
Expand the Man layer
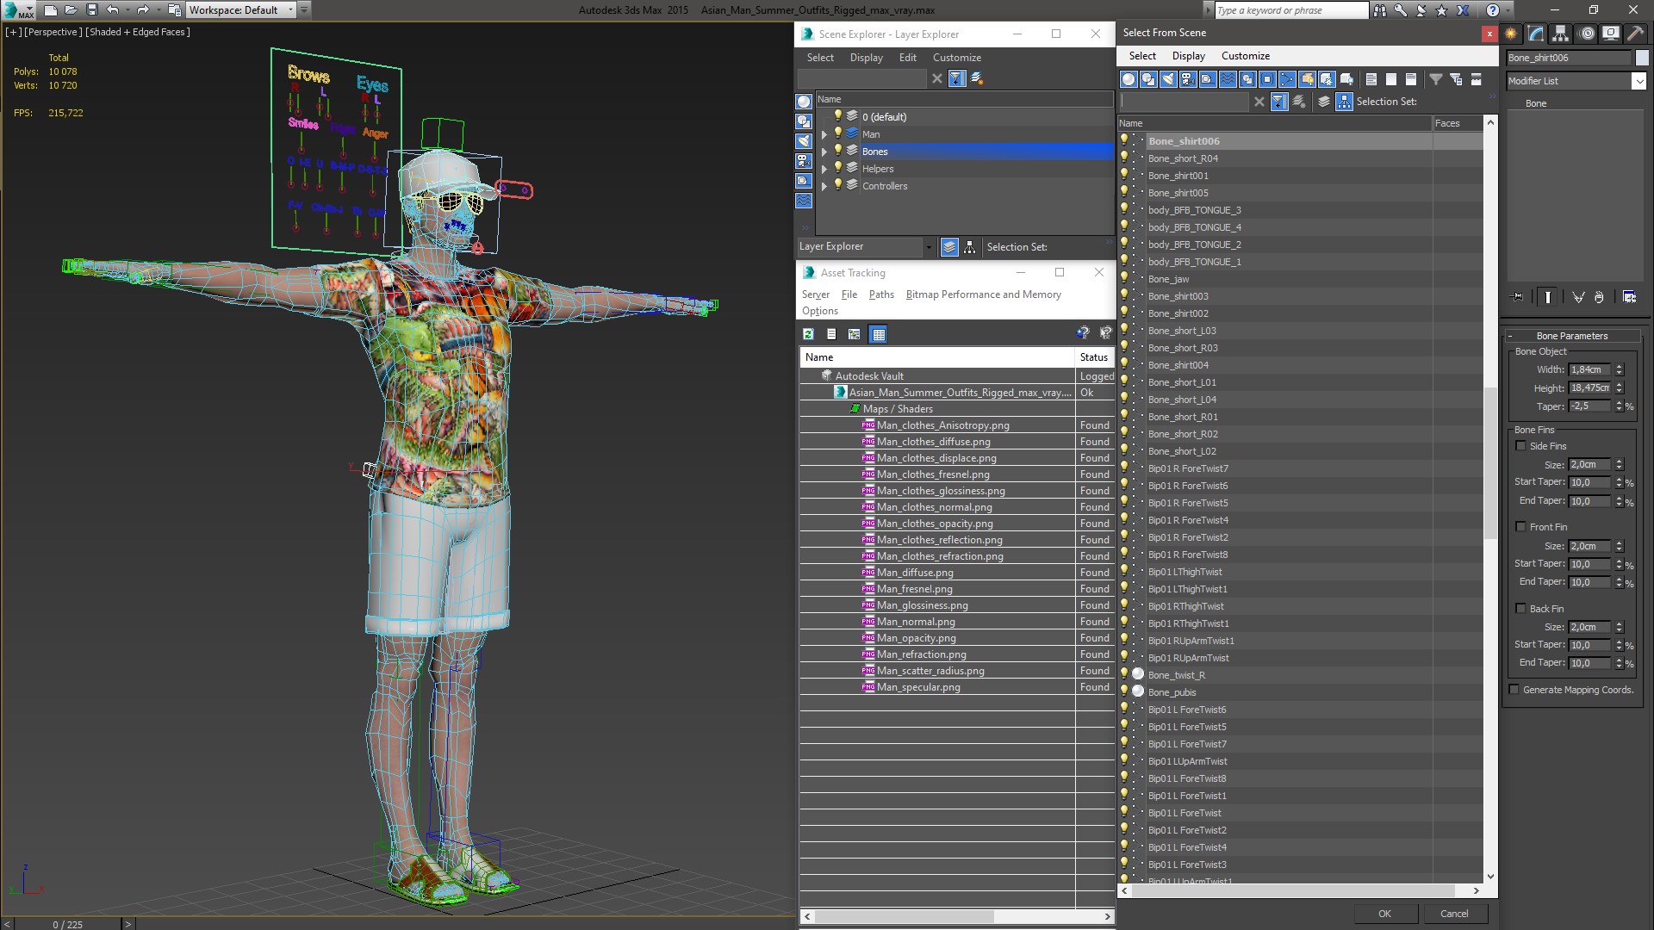(x=824, y=134)
